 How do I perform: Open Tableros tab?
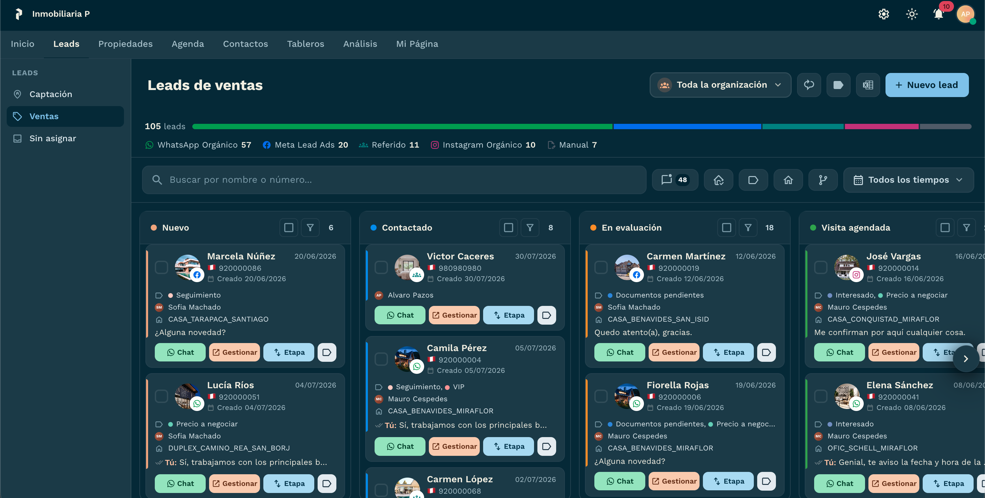pos(306,44)
